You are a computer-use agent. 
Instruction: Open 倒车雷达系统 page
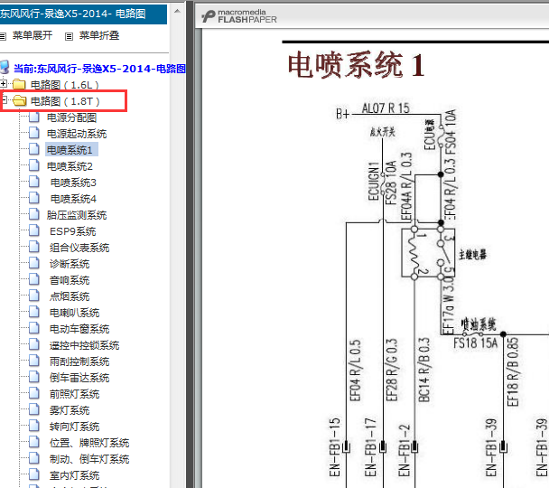pos(79,378)
